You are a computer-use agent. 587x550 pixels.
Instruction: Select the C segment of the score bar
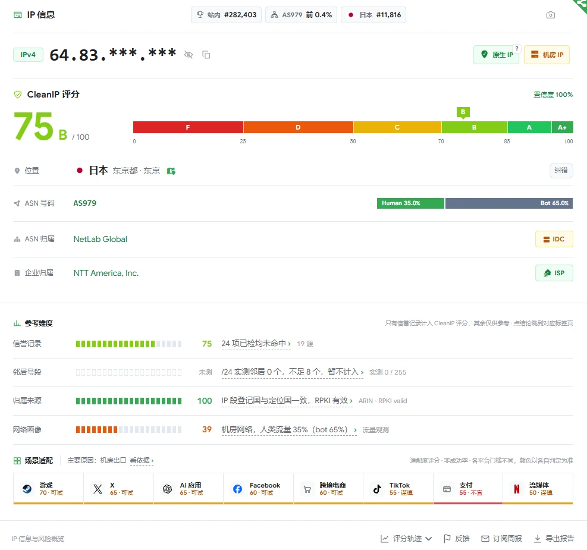click(397, 127)
